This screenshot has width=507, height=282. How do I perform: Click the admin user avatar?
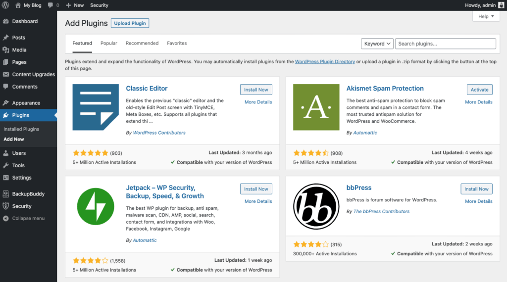501,5
